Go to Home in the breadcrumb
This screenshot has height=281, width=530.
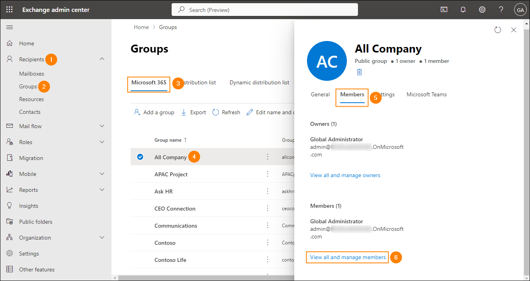pos(141,27)
